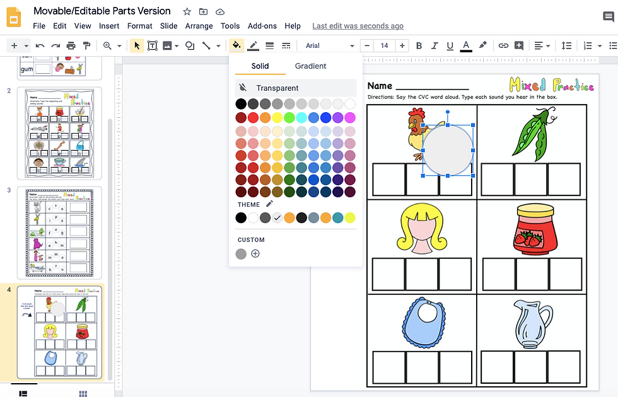The image size is (618, 397).
Task: Toggle italic formatting
Action: pyautogui.click(x=434, y=45)
